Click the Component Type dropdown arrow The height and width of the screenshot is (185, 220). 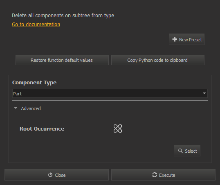(x=204, y=93)
